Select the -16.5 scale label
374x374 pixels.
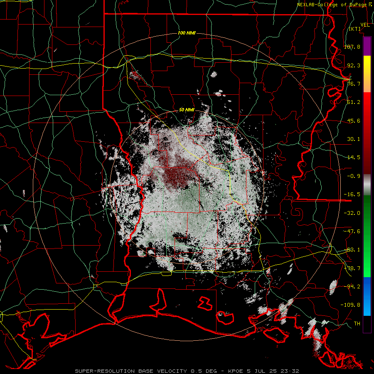(x=352, y=194)
